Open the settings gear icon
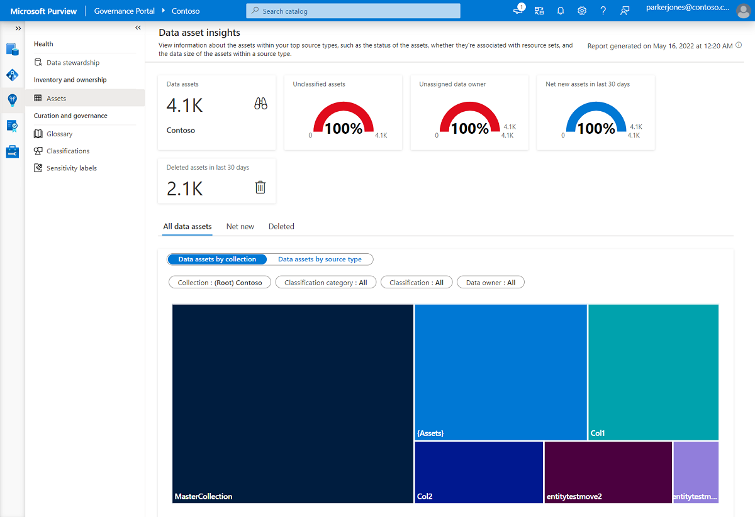 click(581, 11)
